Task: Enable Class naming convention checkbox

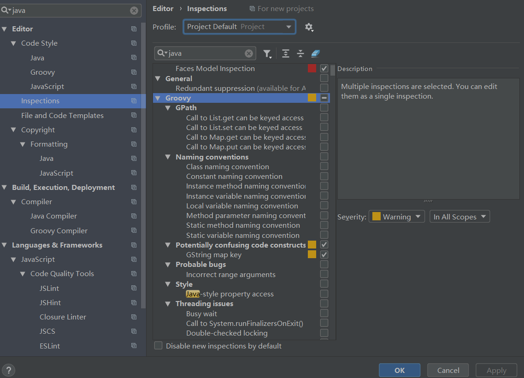Action: tap(324, 166)
